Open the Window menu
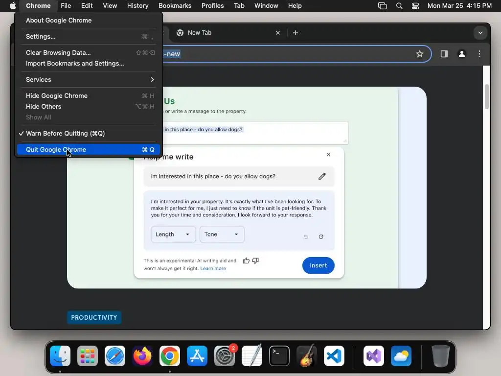Image resolution: width=501 pixels, height=376 pixels. (x=266, y=5)
